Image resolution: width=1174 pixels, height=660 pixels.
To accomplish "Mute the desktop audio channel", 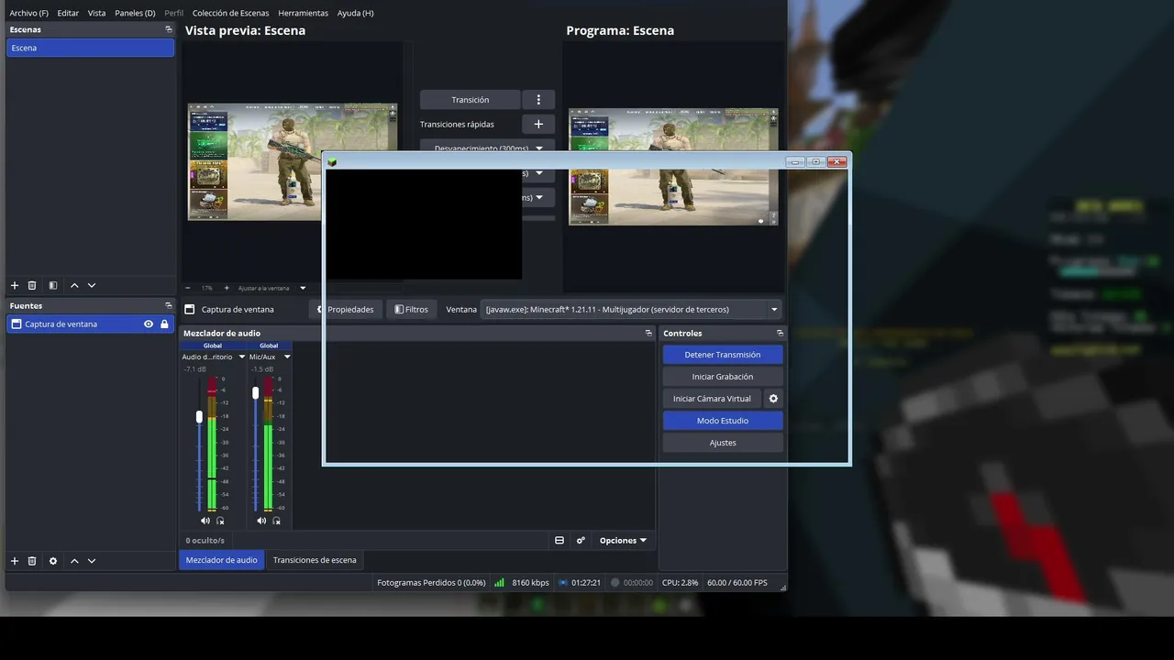I will [205, 521].
